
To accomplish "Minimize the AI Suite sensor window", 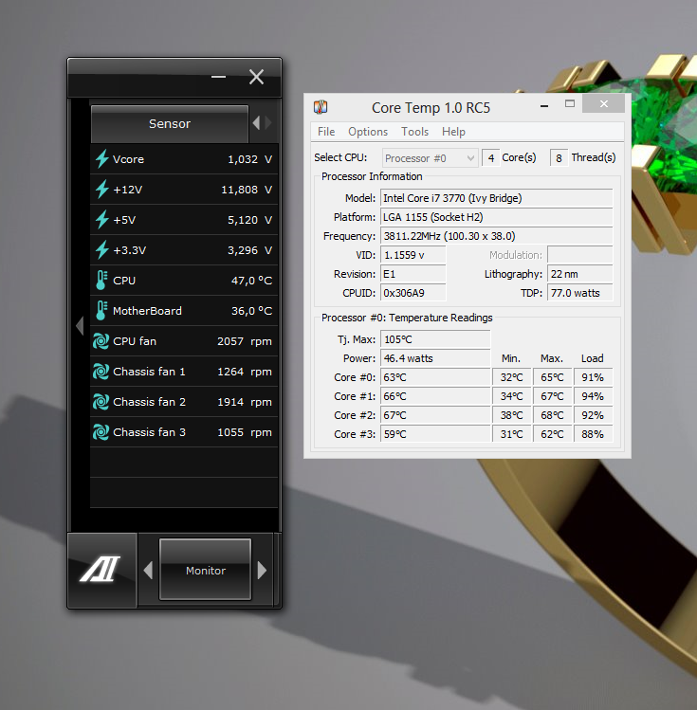I will pos(218,77).
